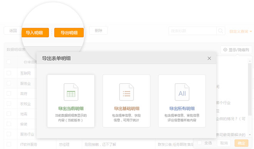The width and height of the screenshot is (254, 149).
Task: Tick the checkbox for 安装 row
Action: 9,124
